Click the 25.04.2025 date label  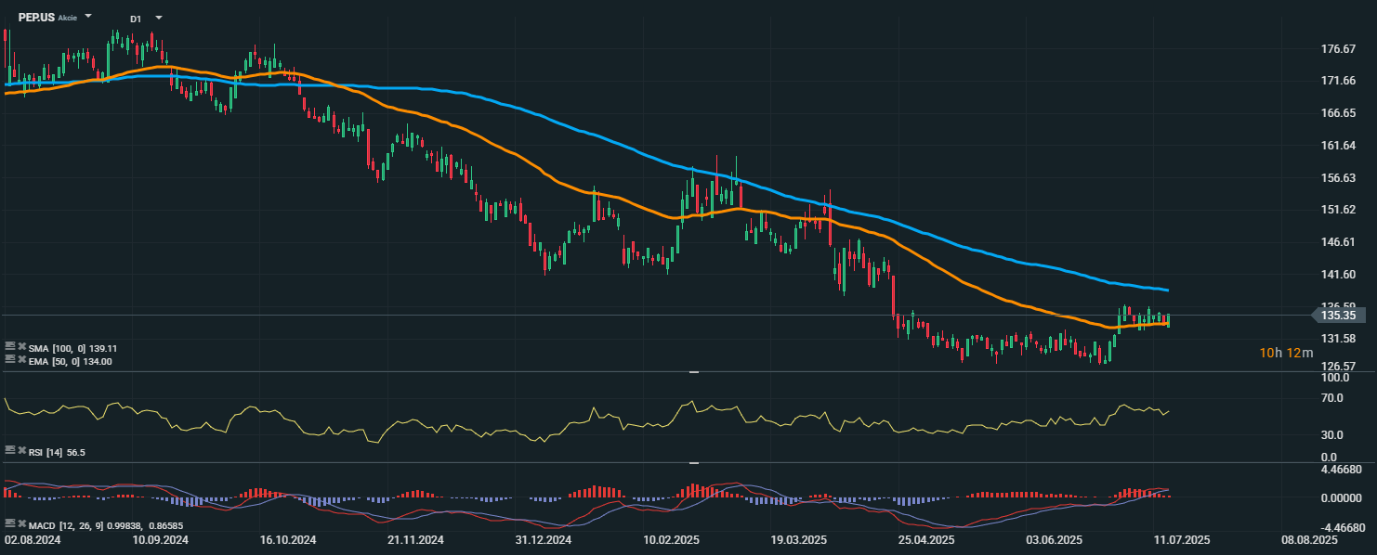pyautogui.click(x=925, y=539)
